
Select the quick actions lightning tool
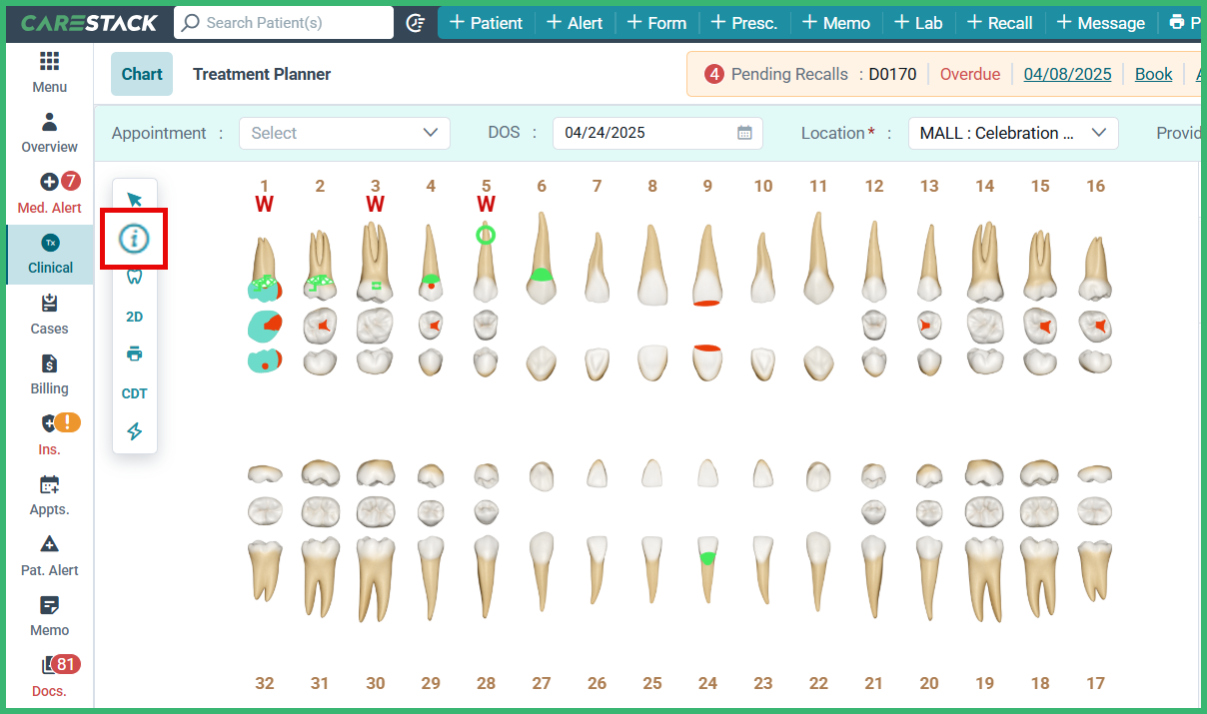click(134, 430)
